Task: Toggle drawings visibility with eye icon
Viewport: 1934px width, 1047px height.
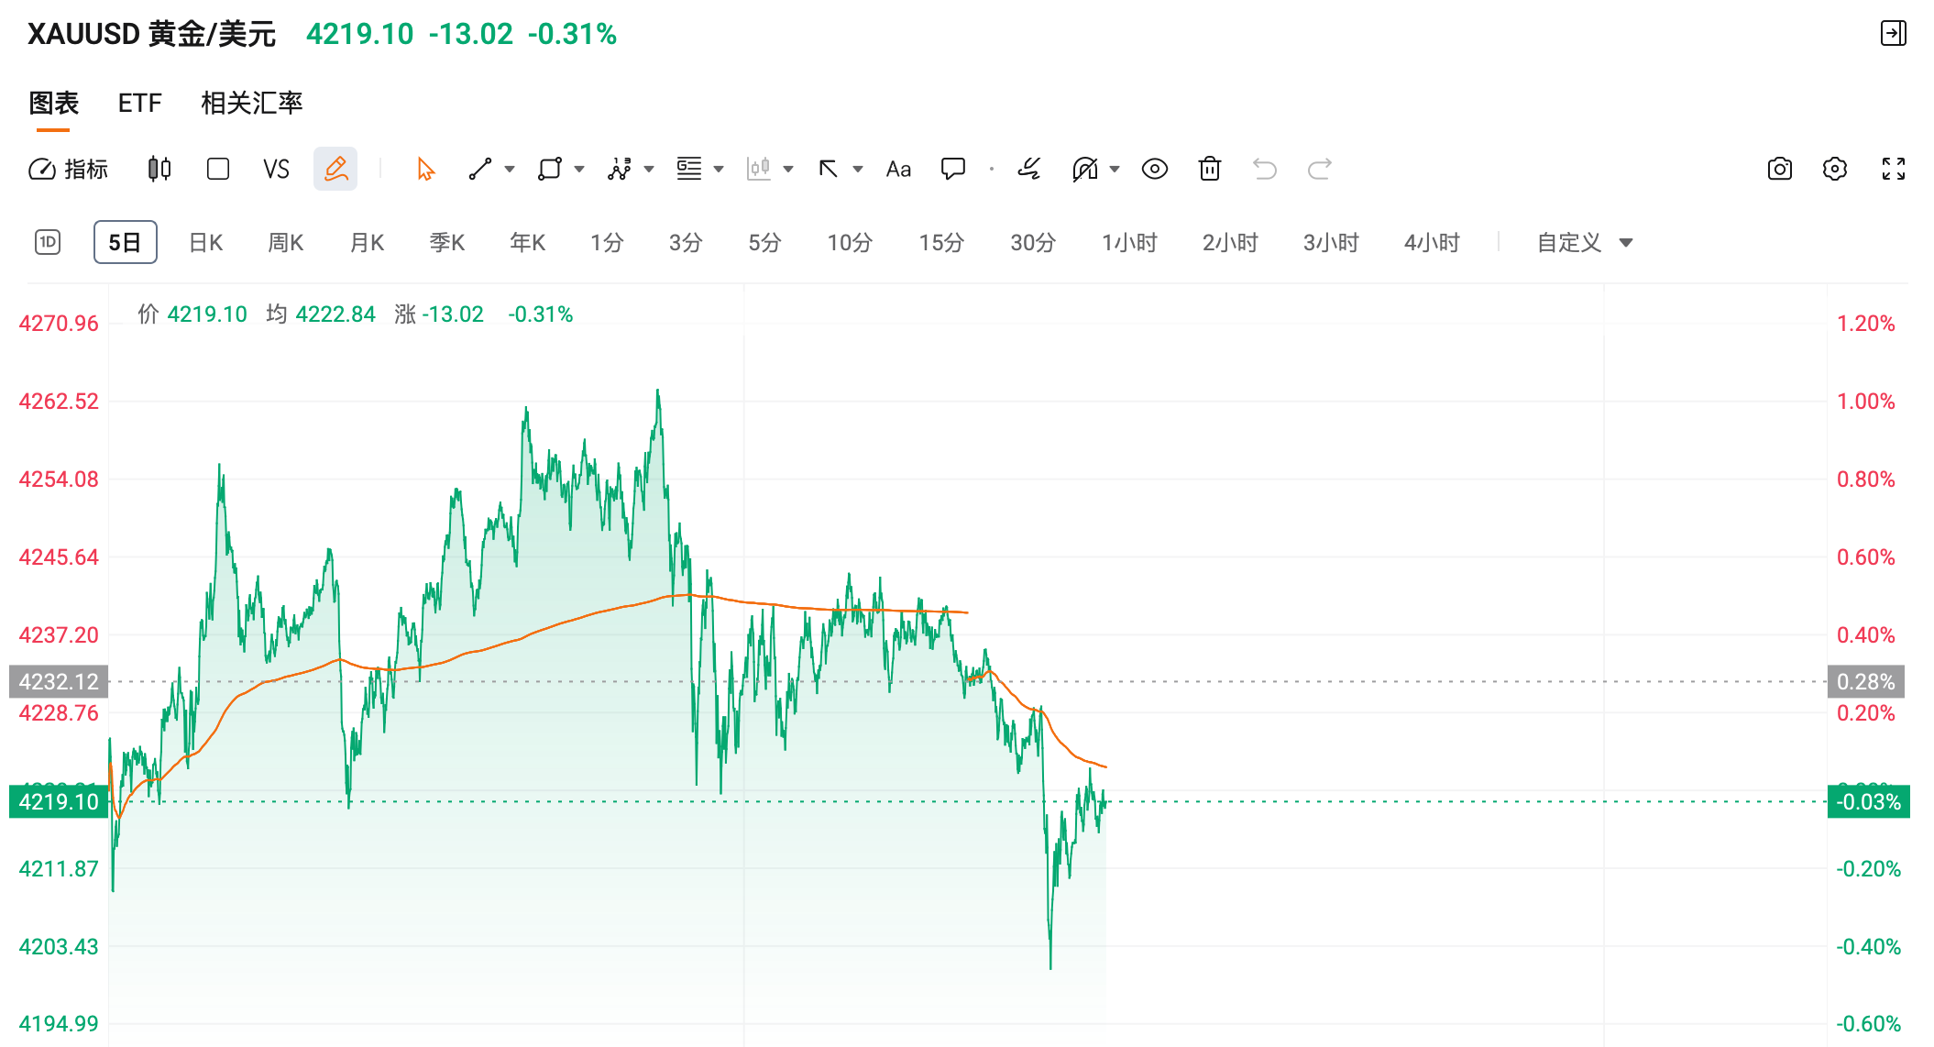Action: point(1154,169)
